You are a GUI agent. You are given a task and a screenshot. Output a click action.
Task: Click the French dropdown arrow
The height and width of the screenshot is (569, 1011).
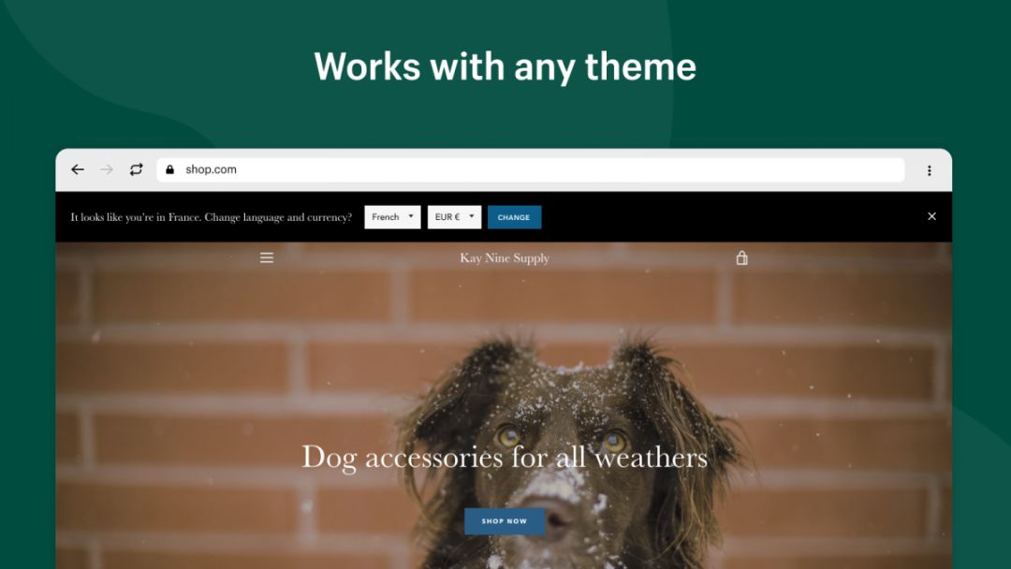point(411,216)
